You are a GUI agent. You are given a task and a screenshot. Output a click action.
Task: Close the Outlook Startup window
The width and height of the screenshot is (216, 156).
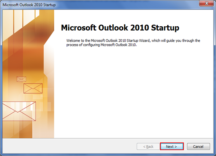206,3
